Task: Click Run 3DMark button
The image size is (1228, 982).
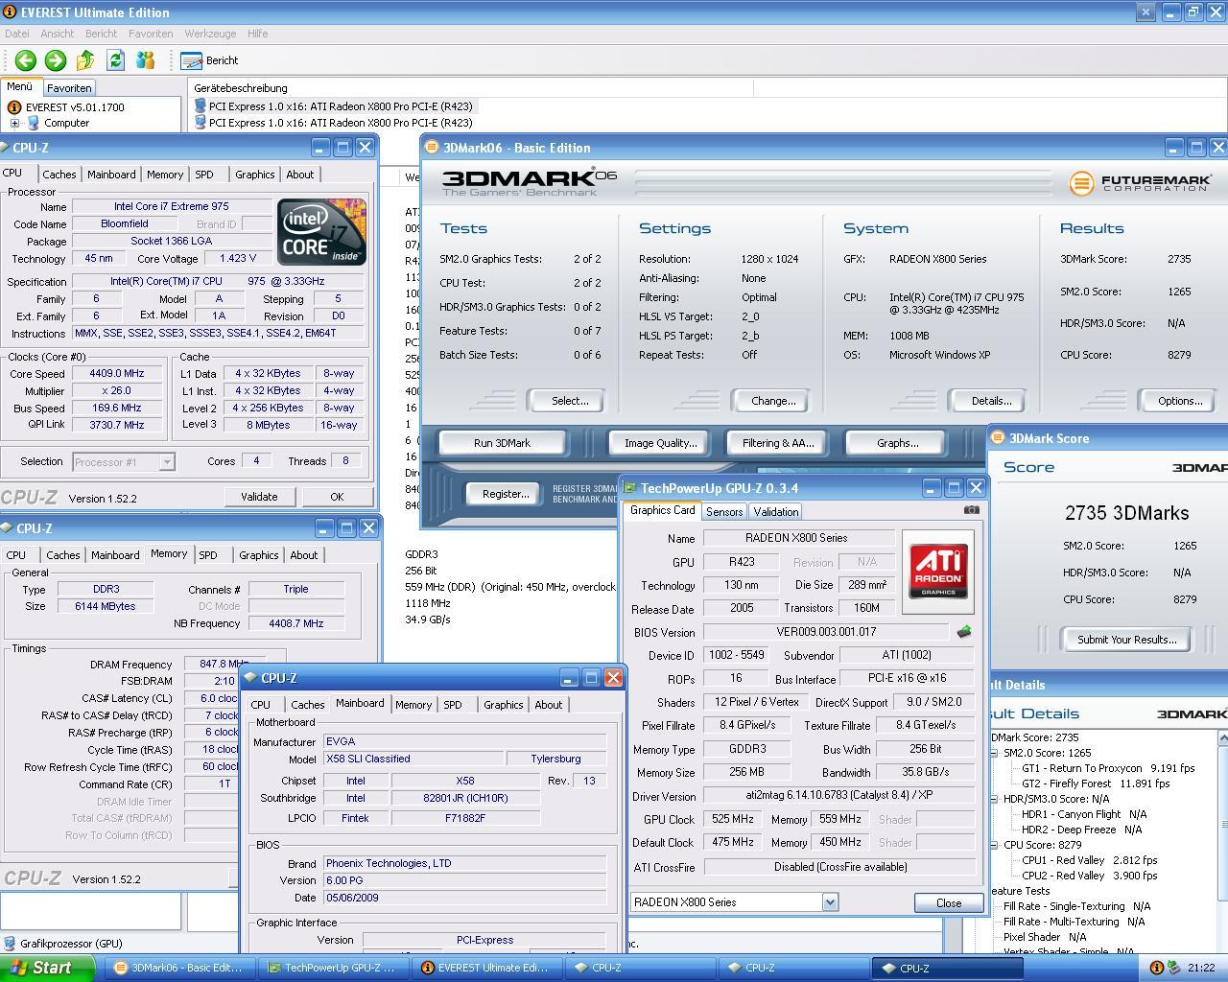Action: point(502,443)
